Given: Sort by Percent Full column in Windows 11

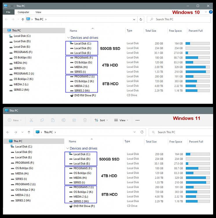Looking at the screenshot, I should [x=196, y=142].
